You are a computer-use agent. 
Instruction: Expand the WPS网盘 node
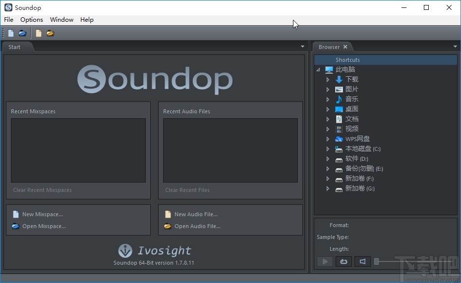click(328, 139)
